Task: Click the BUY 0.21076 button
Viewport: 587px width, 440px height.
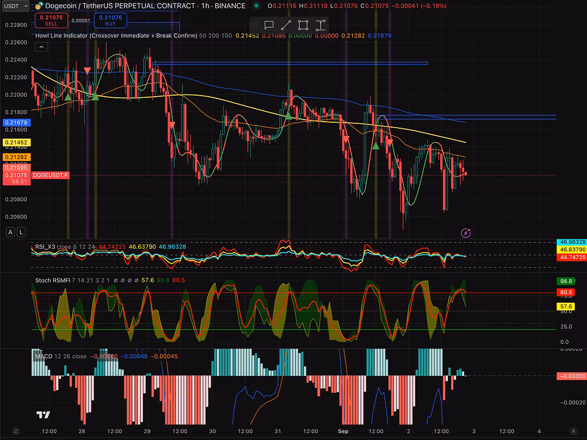Action: [110, 21]
